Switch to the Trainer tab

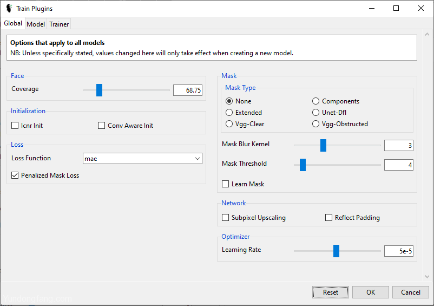[x=59, y=24]
